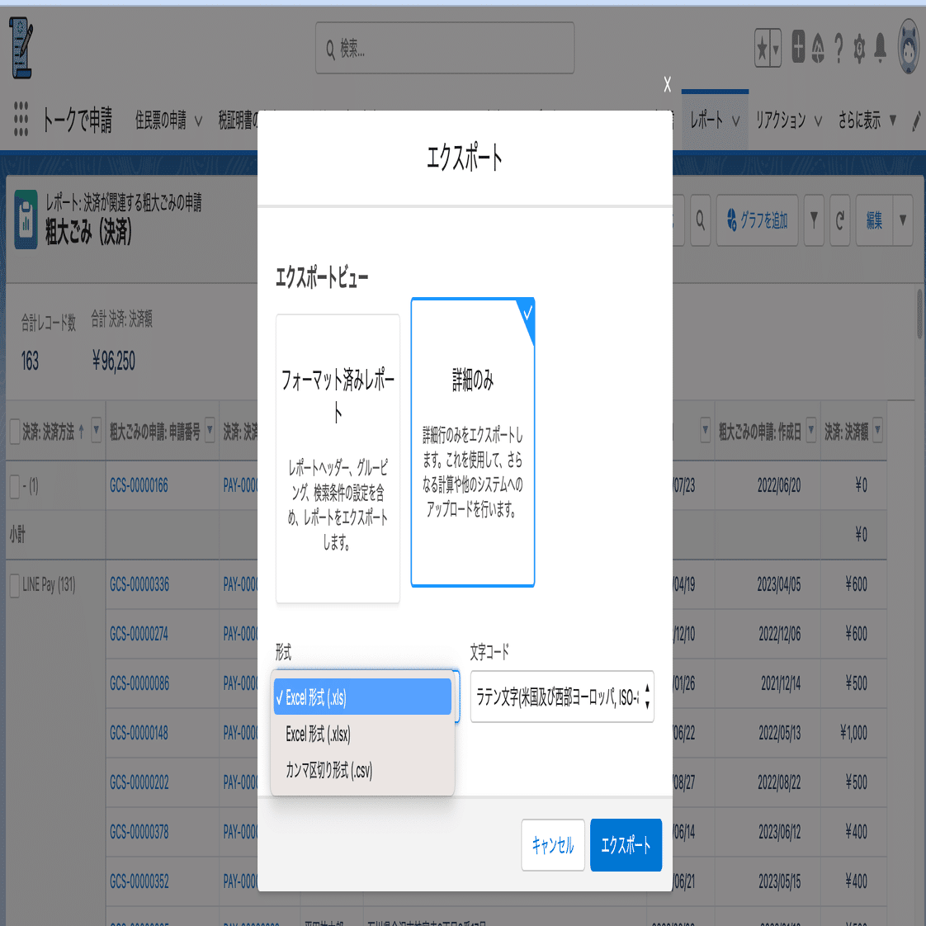Sort by 決済: 決済方法 arrow icon
This screenshot has height=926, width=926.
81,431
